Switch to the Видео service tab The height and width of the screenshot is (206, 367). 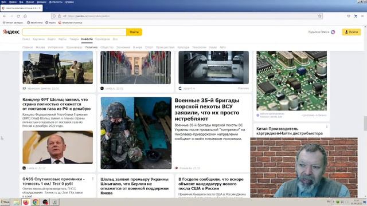click(52, 39)
